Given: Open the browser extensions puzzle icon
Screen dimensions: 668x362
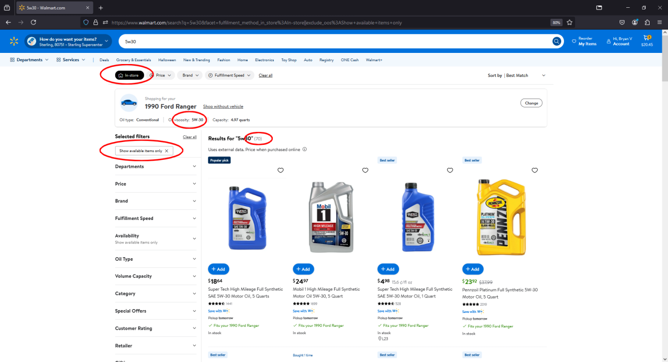Looking at the screenshot, I should click(x=647, y=22).
